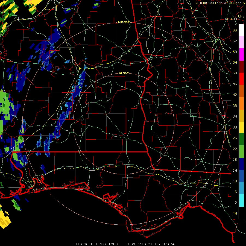
Task: Click the 22 value on the scale
Action: click(x=235, y=149)
